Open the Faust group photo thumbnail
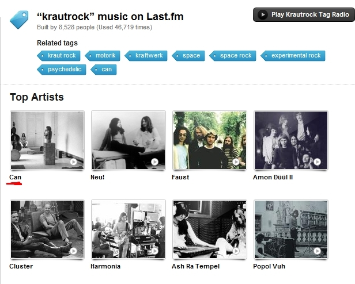This screenshot has width=355, height=284. (x=210, y=140)
